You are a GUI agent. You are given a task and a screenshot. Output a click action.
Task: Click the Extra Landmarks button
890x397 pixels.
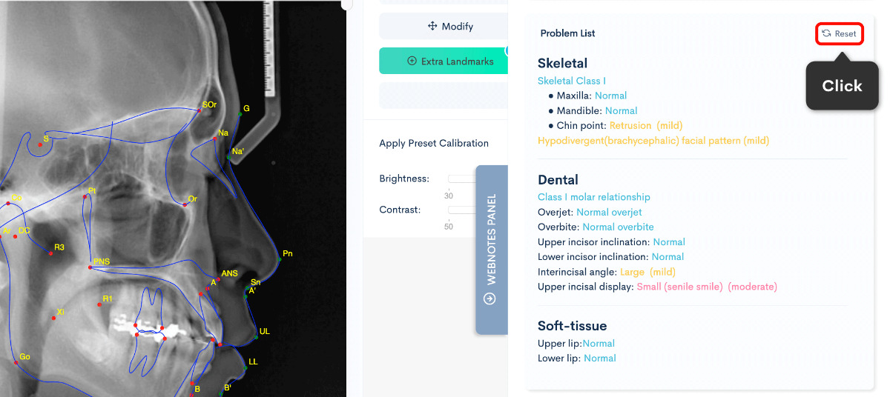coord(449,61)
